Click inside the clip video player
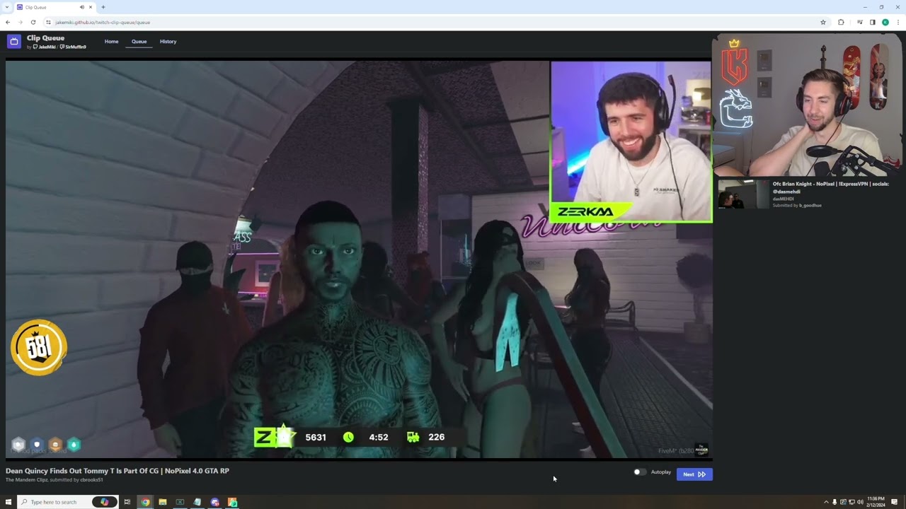 359,259
